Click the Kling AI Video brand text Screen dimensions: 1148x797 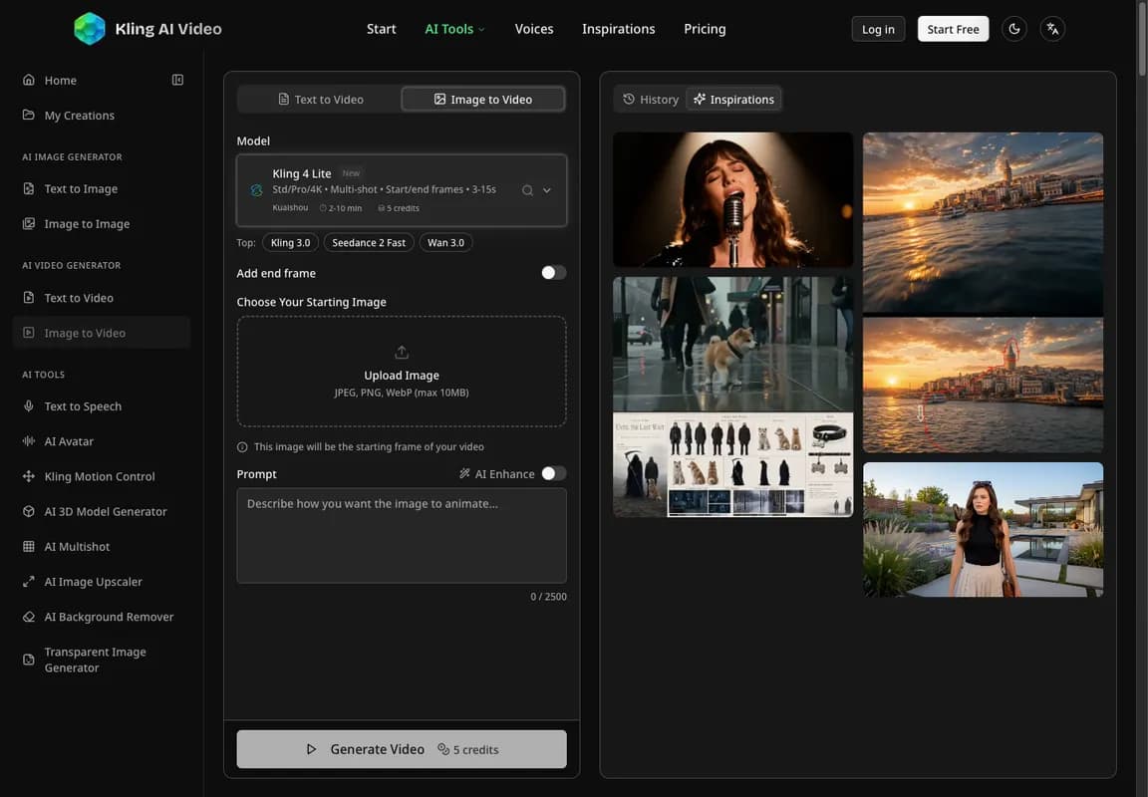[168, 29]
